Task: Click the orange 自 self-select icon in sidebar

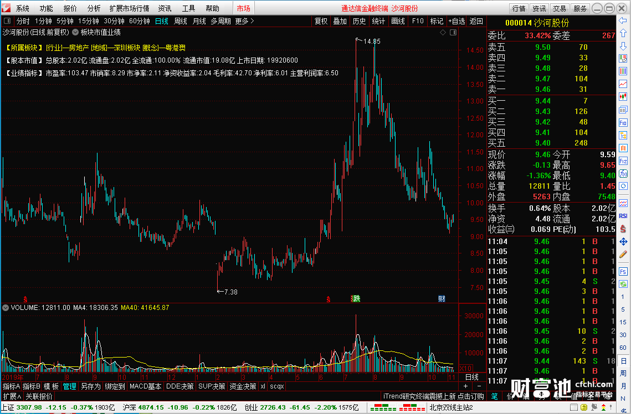Action: (623, 148)
